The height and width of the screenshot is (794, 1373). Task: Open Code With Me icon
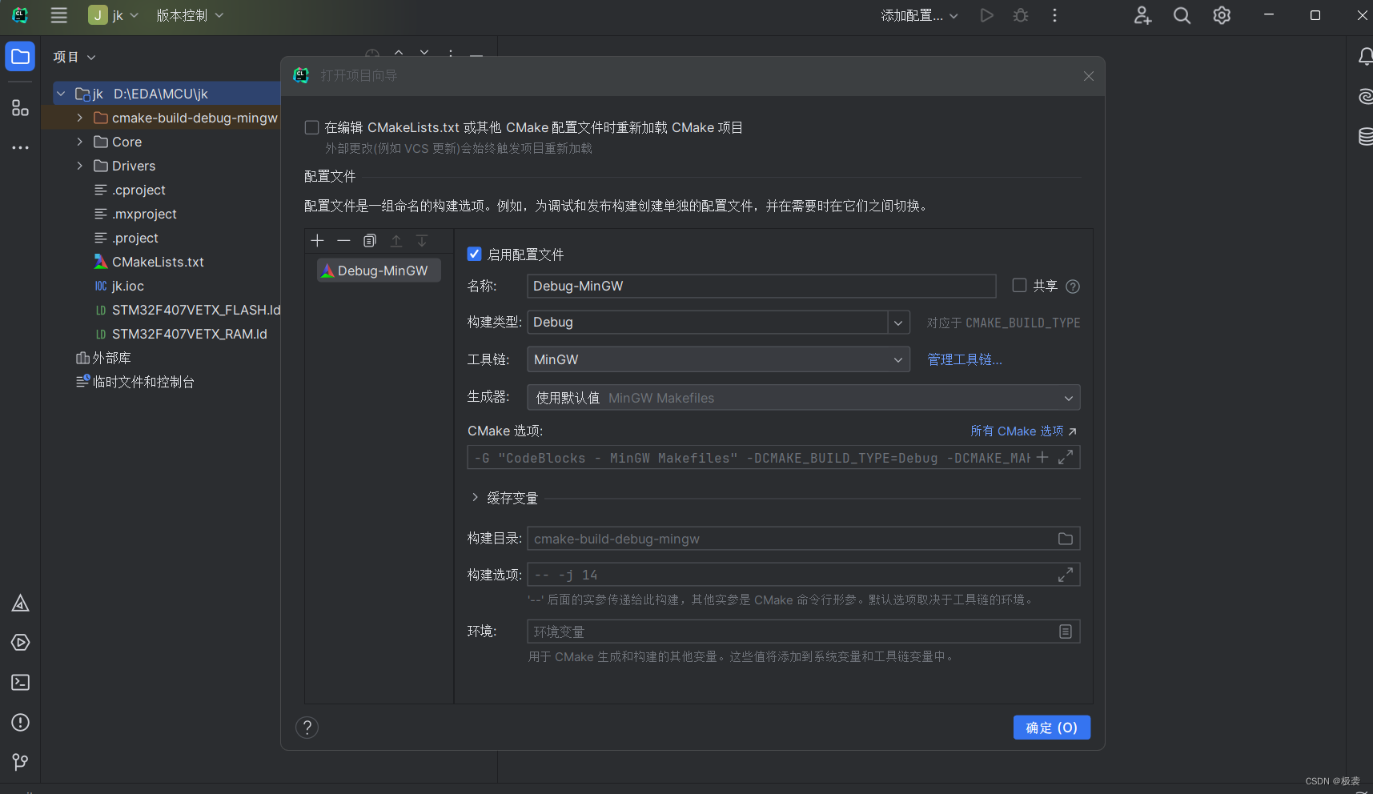pyautogui.click(x=1142, y=15)
